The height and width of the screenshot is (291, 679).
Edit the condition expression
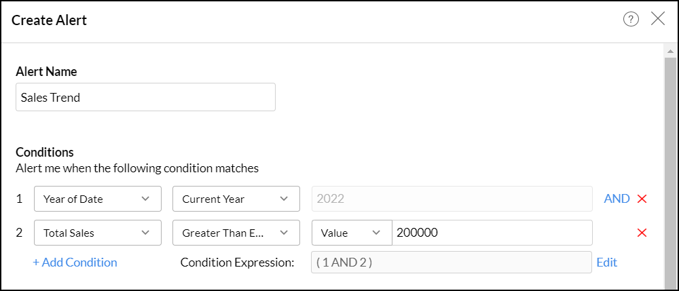coord(607,263)
